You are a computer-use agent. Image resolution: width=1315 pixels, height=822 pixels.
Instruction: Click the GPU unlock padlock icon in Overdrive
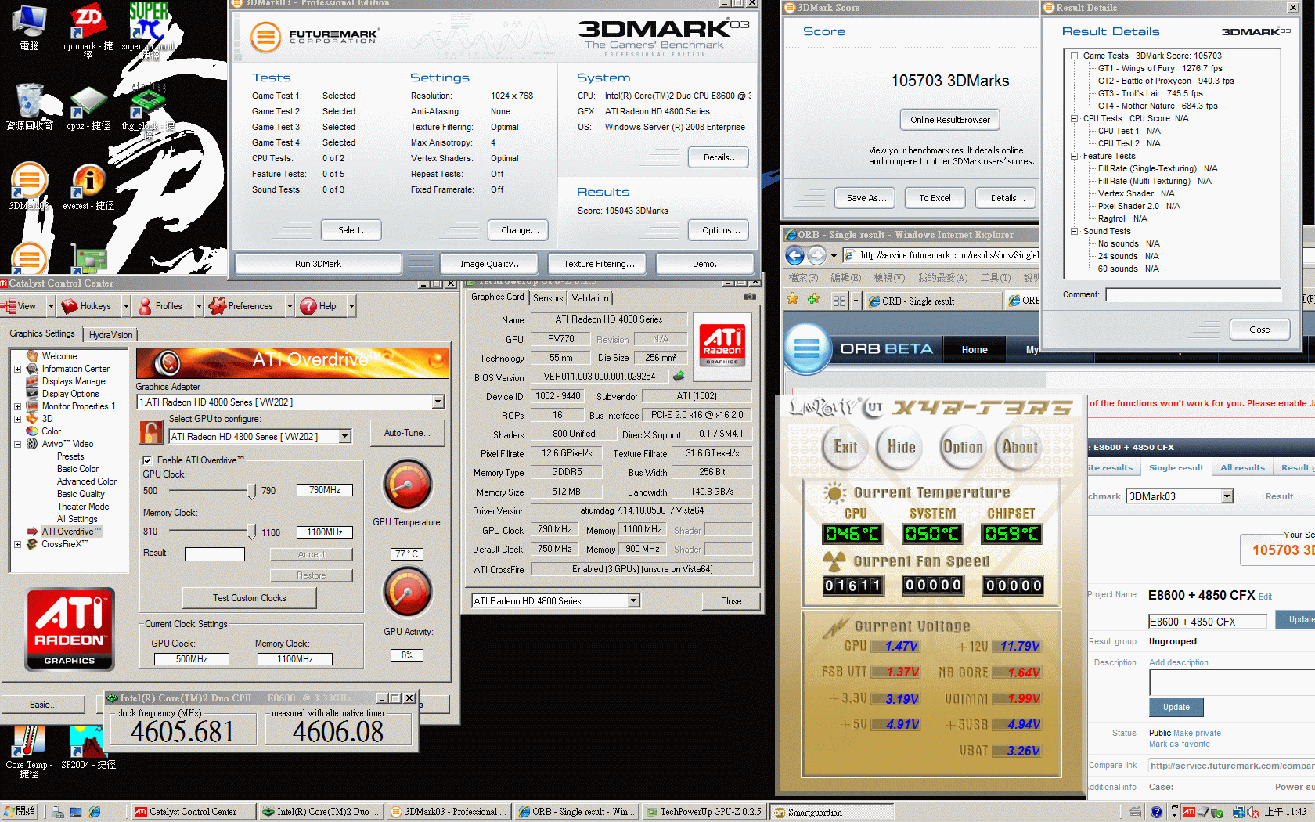[150, 432]
